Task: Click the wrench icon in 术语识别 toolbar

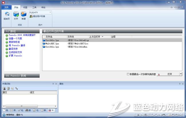Action: 17,89
